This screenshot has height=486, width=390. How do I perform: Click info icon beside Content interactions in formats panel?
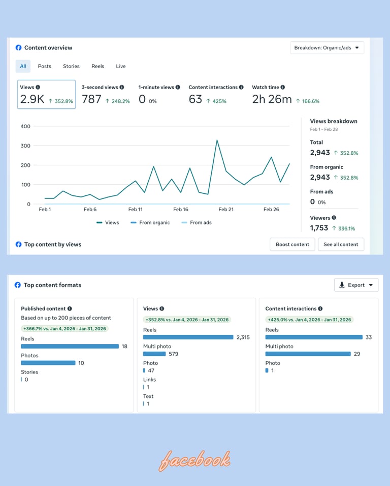tap(320, 309)
